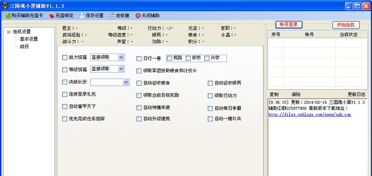This screenshot has height=176, width=372.
Task: Click the 帐号 column header
Action: point(309,35)
